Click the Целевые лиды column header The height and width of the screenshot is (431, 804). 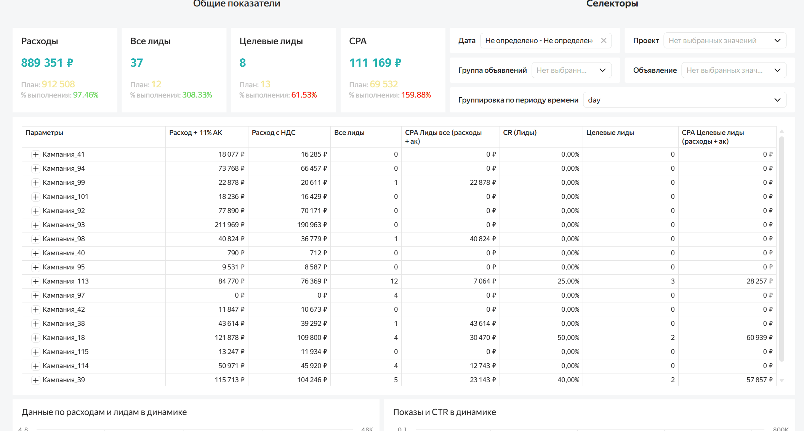[x=610, y=133]
